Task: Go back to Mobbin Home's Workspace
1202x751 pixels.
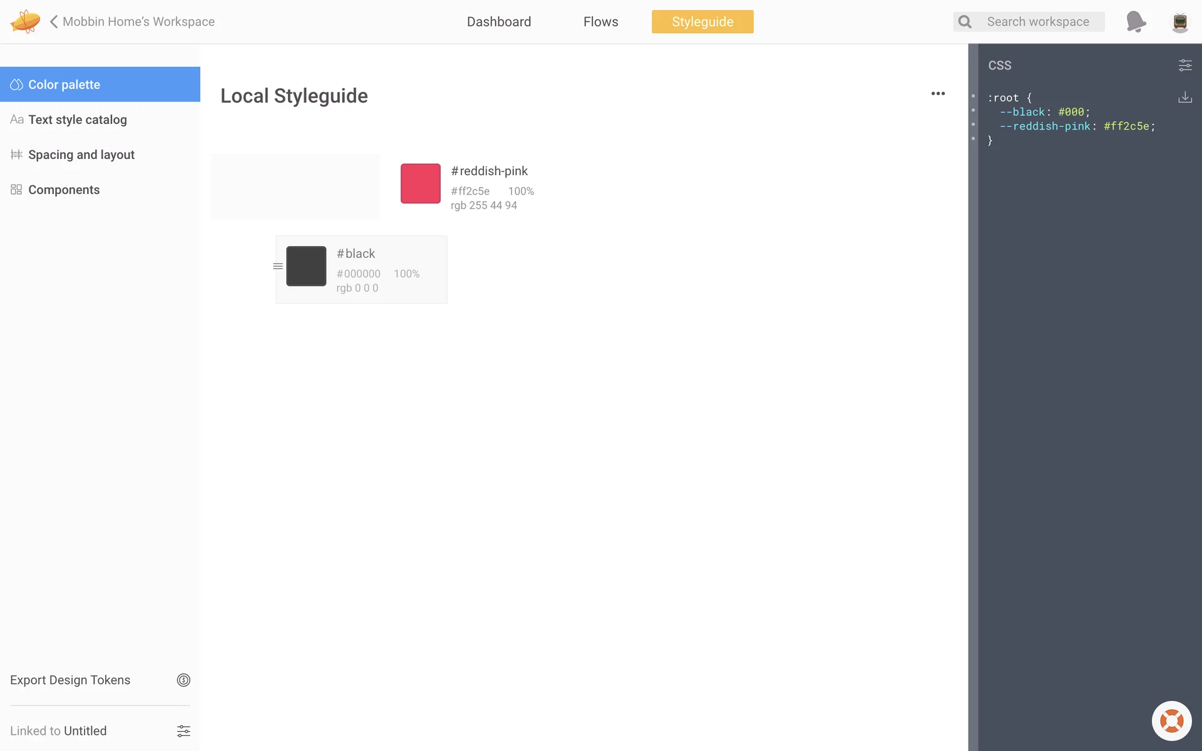Action: [132, 21]
